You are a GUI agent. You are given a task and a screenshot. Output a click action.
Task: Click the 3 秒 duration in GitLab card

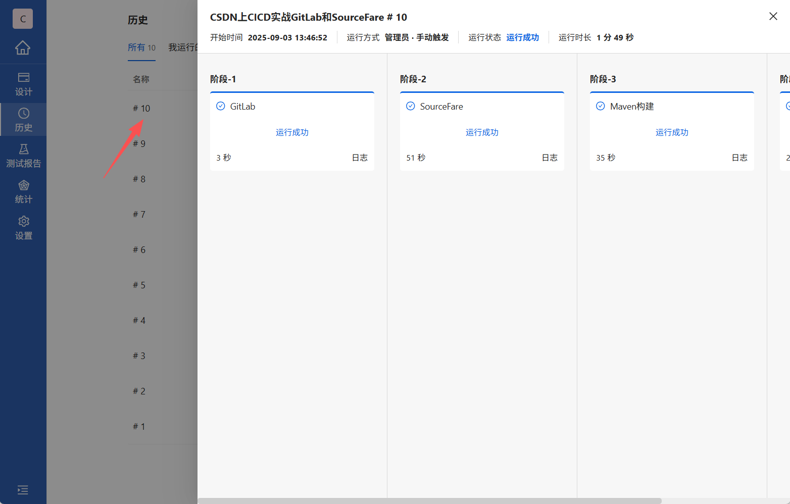pyautogui.click(x=224, y=158)
